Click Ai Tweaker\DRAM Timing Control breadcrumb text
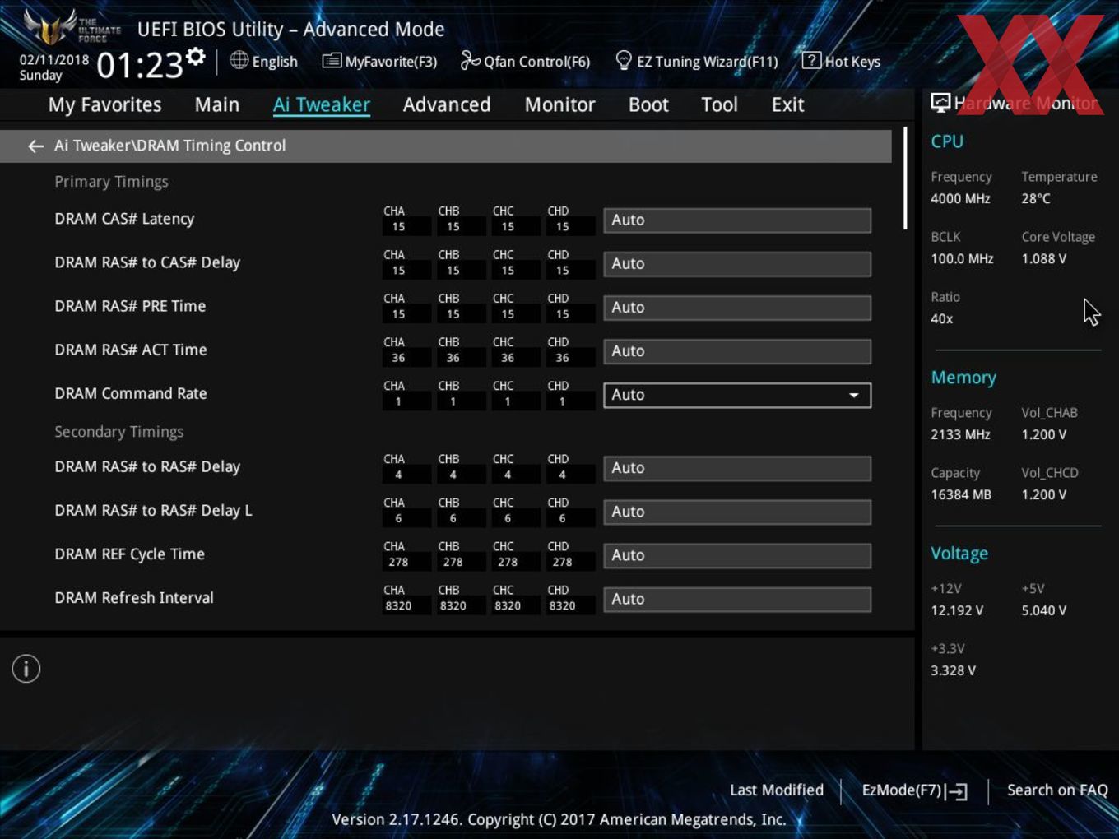 click(x=169, y=146)
